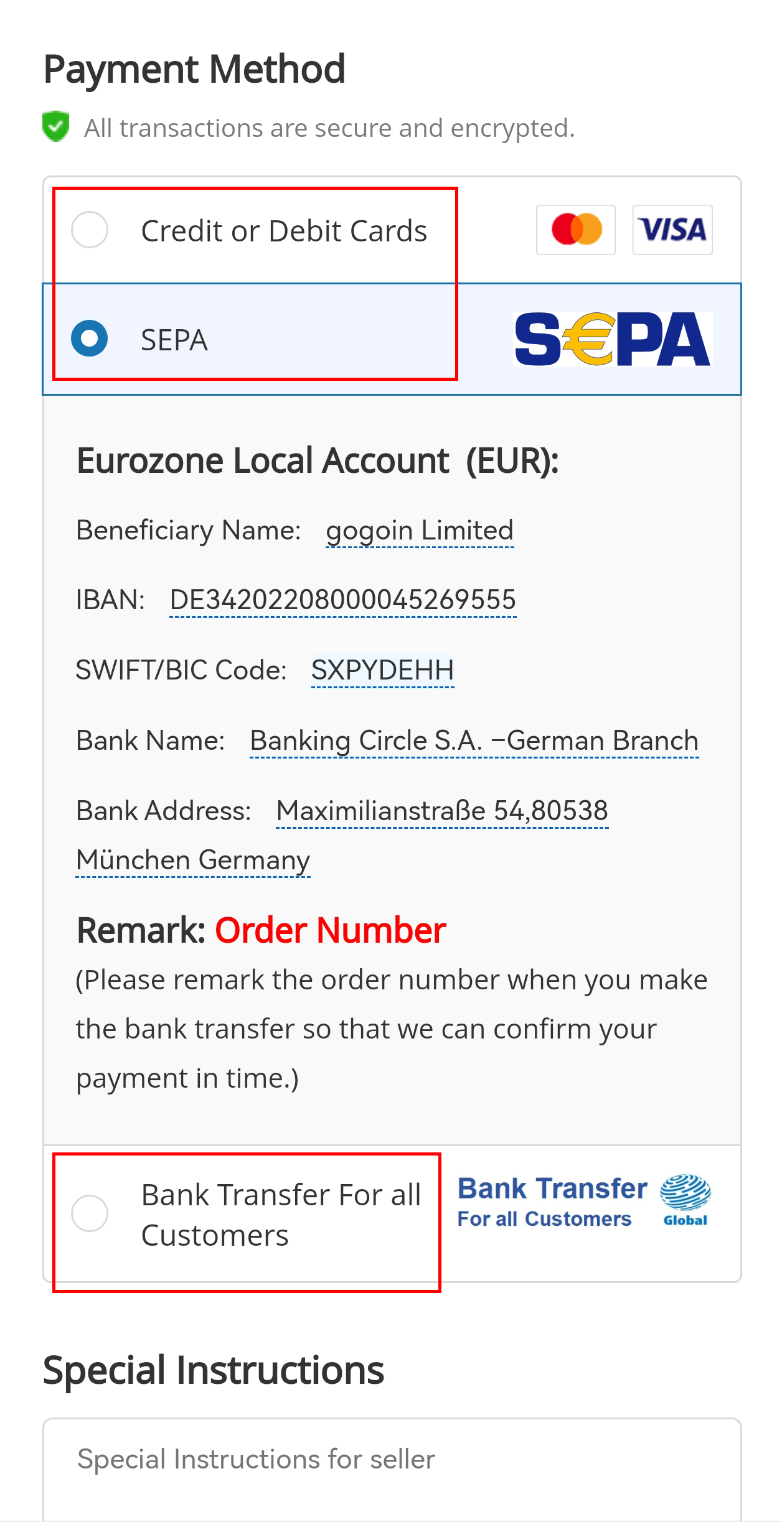Viewport: 782px width, 1527px height.
Task: Copy the IBAN number DE34202208000045269555
Action: 343,600
